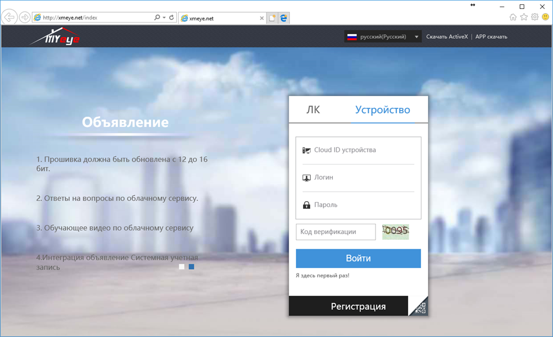Open favorites star icon
Screen dimensions: 553x337
524,17
